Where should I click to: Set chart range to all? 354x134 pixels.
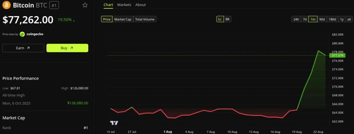point(349,19)
